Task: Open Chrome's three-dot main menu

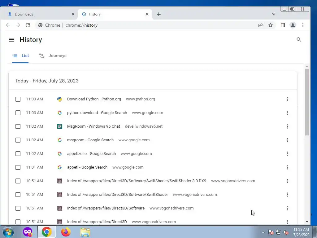Action: [303, 25]
